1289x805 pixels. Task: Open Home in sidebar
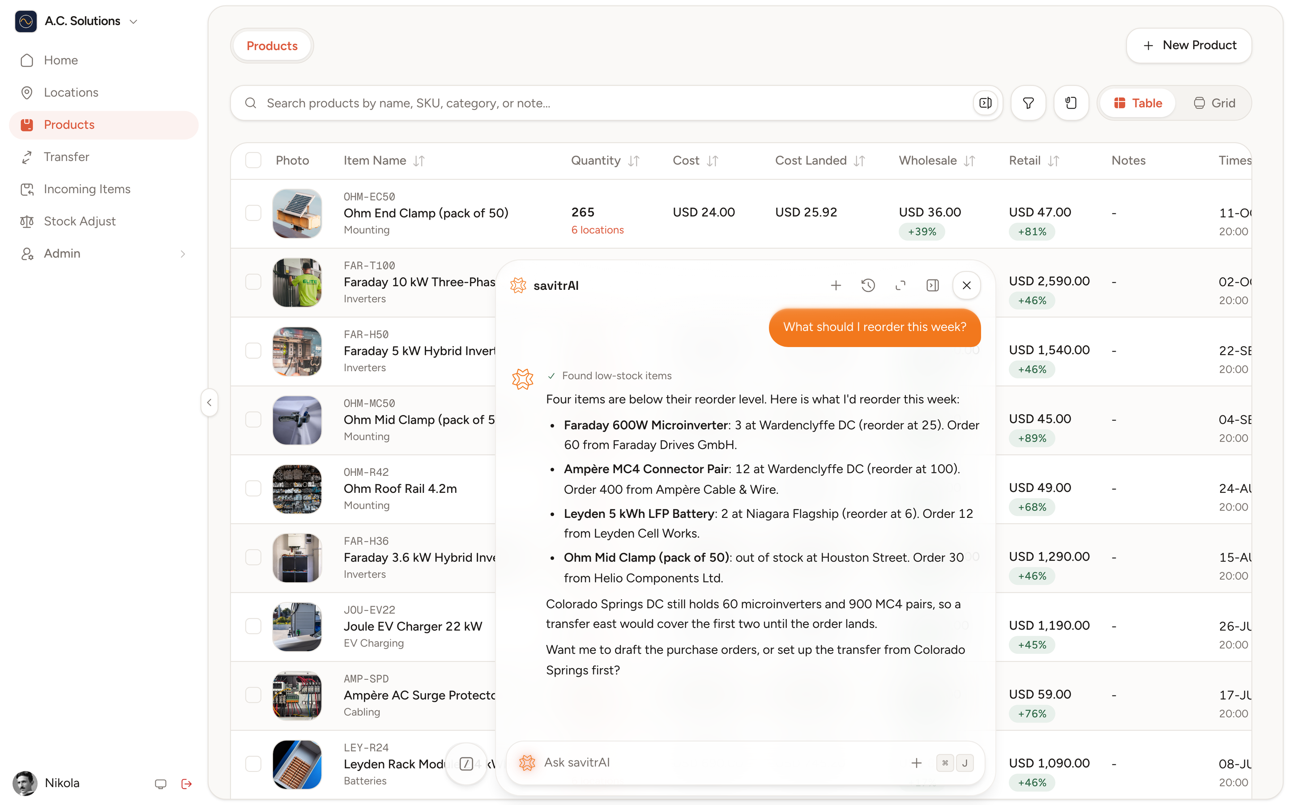pos(103,60)
